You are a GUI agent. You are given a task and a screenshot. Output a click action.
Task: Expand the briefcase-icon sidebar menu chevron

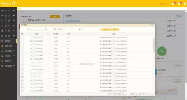click(14, 16)
